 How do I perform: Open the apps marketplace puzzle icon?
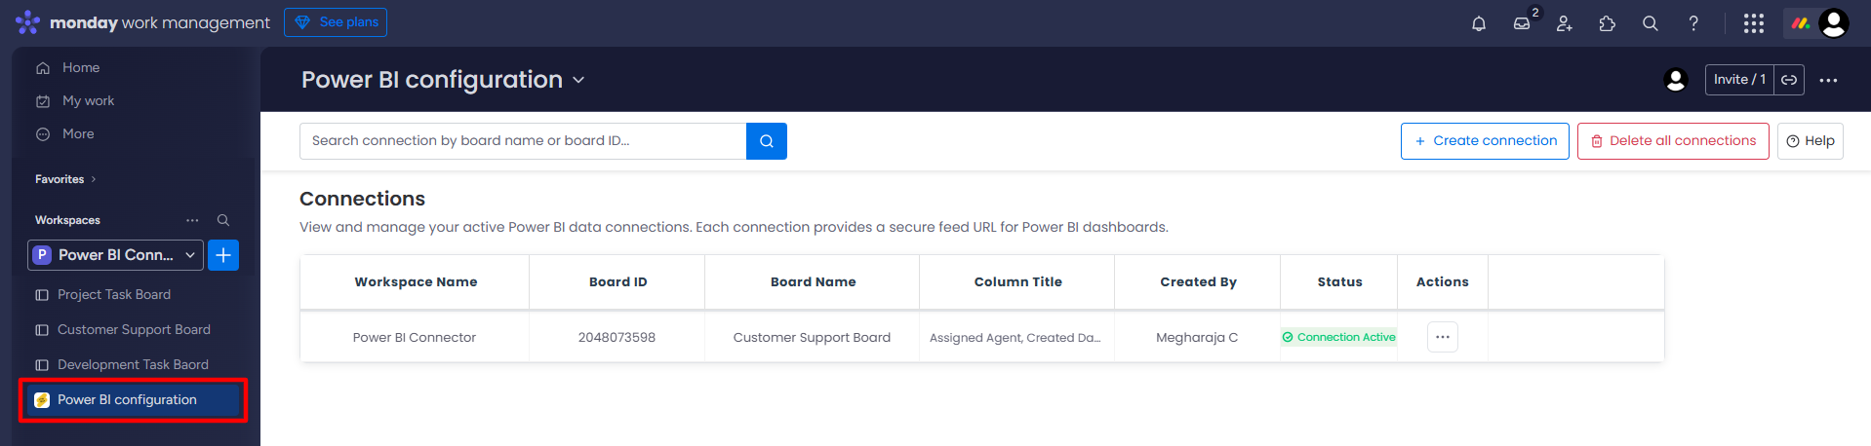point(1608,23)
